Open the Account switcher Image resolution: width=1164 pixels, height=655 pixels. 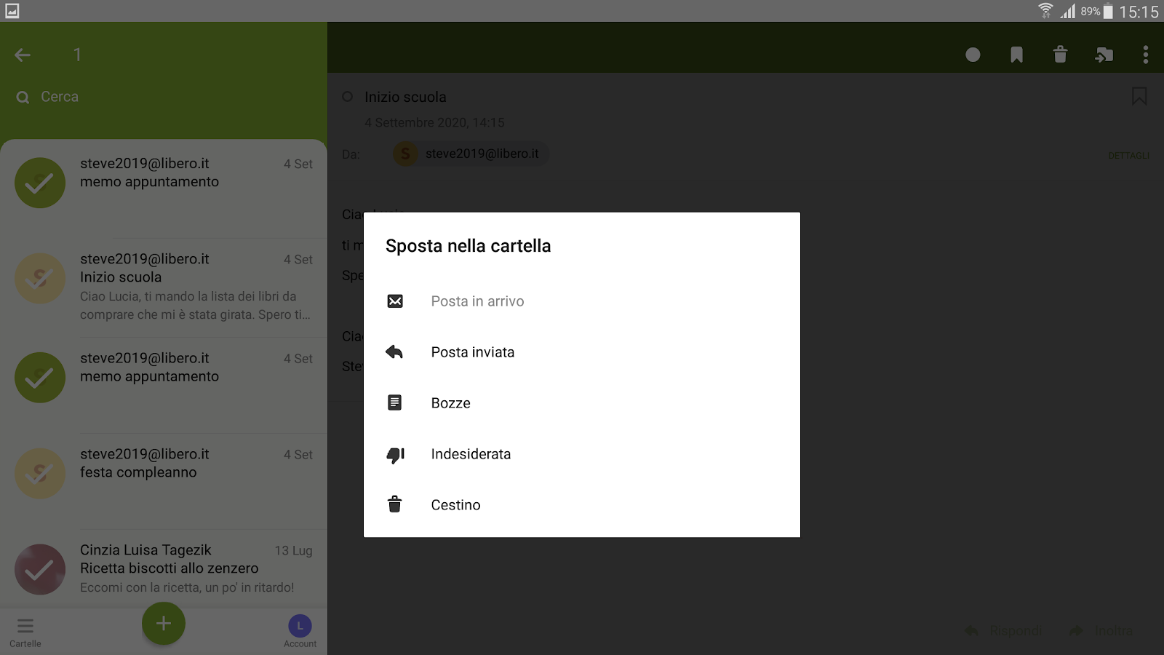[x=300, y=632]
